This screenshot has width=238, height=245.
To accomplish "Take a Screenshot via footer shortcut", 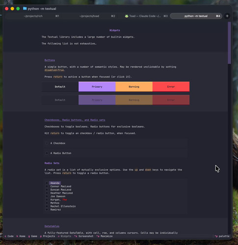I will coord(84,236).
